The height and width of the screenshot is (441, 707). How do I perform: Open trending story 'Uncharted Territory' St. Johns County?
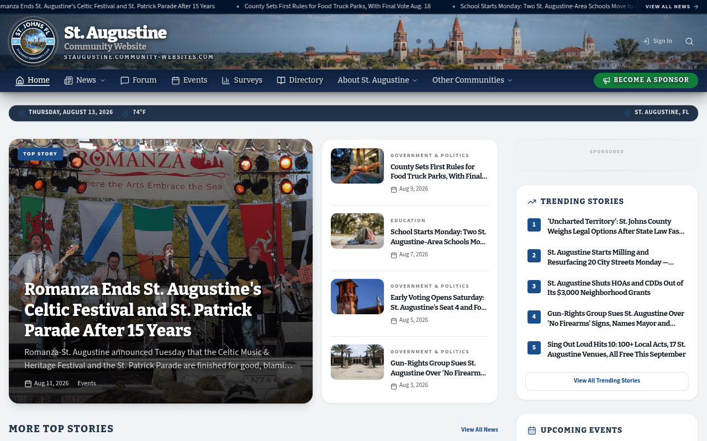point(616,227)
